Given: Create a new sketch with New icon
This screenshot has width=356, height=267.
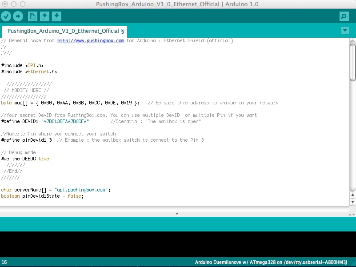Looking at the screenshot, I should tap(32, 16).
